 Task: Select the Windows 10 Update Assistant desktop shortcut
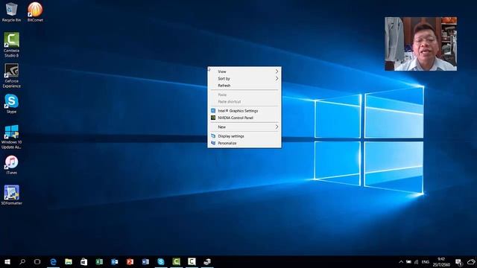tap(11, 137)
